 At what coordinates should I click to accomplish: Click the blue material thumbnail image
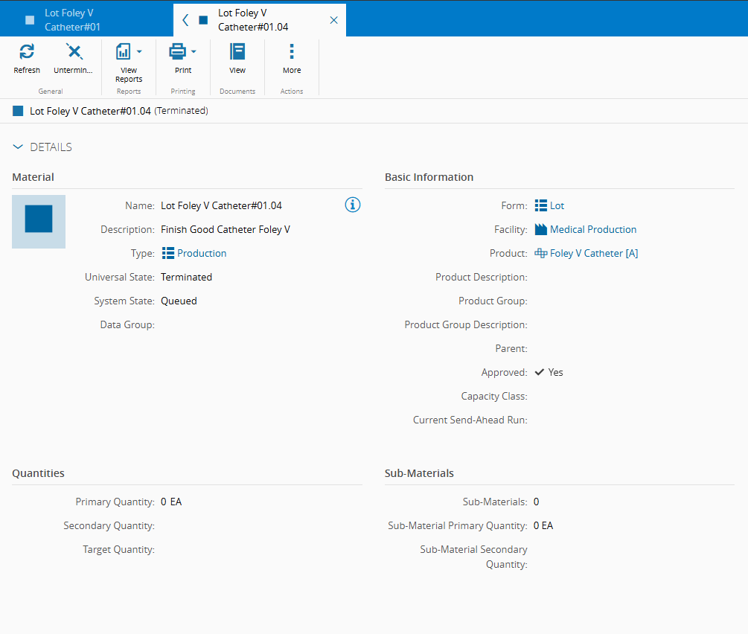(x=39, y=221)
